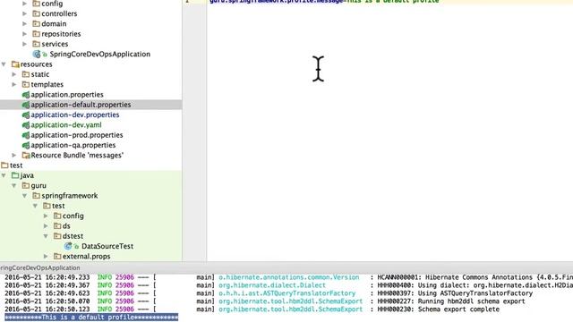Click the test folder icon
The image size is (573, 322).
click(x=4, y=165)
